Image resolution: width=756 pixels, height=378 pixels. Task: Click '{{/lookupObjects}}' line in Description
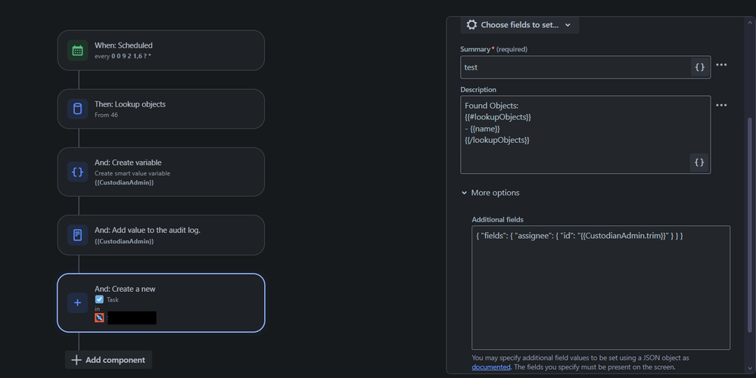pos(497,140)
